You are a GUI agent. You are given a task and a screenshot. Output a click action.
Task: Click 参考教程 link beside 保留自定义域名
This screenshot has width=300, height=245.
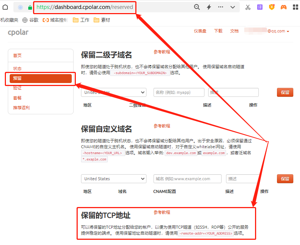(x=162, y=126)
